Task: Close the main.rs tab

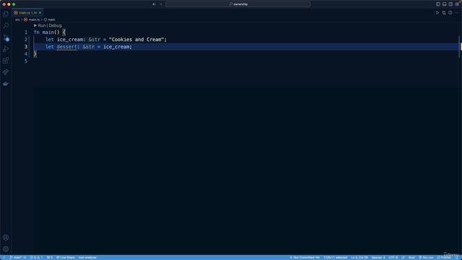Action: point(40,13)
